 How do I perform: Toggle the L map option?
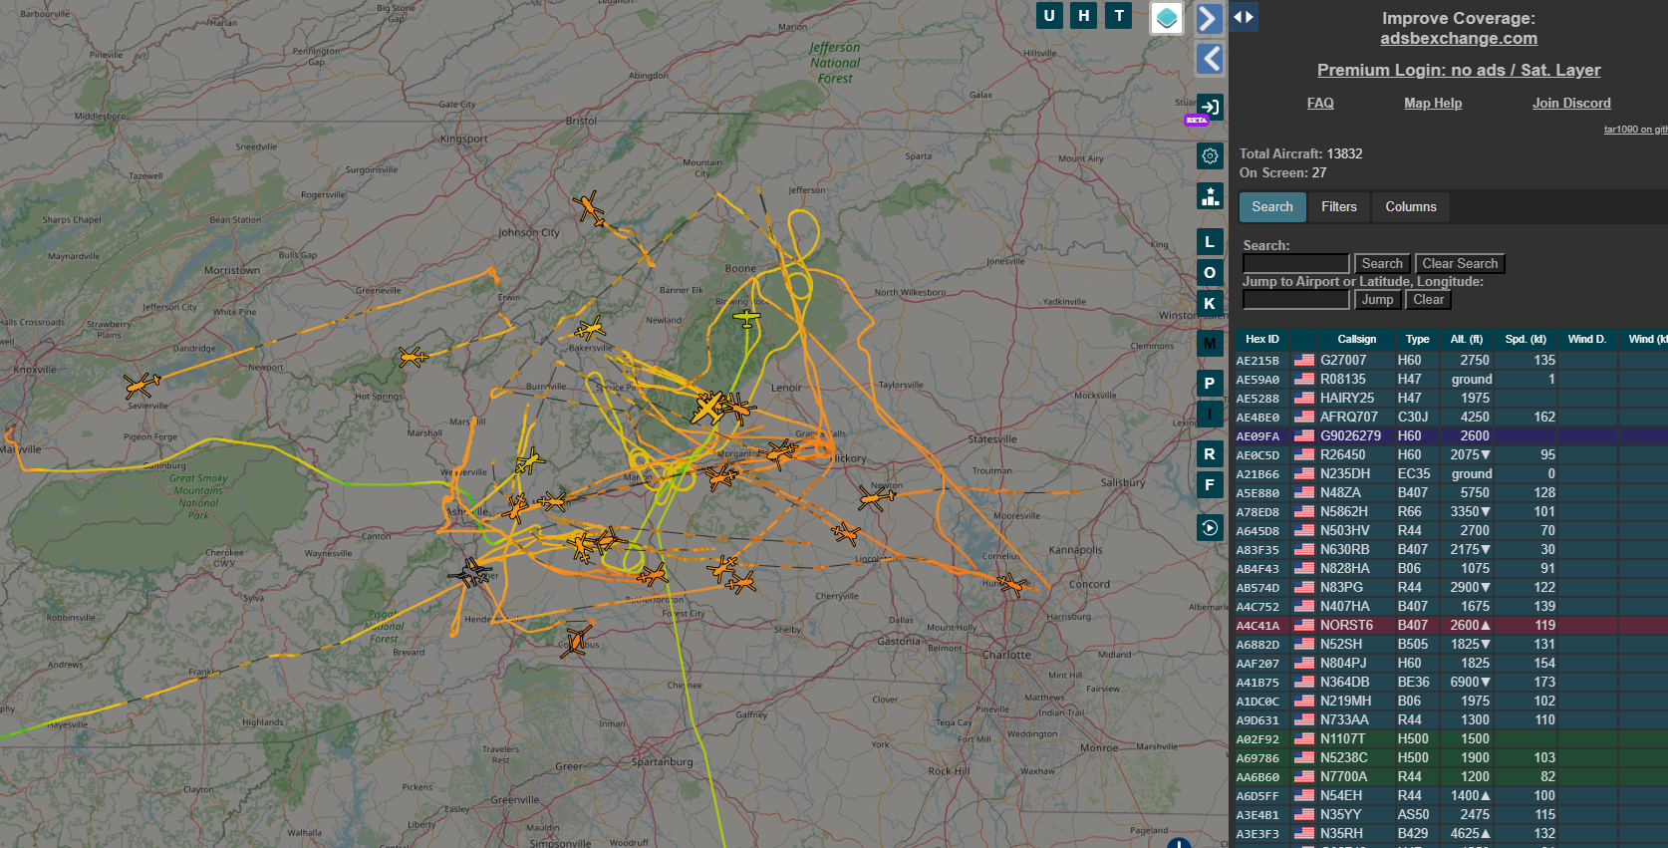point(1210,241)
